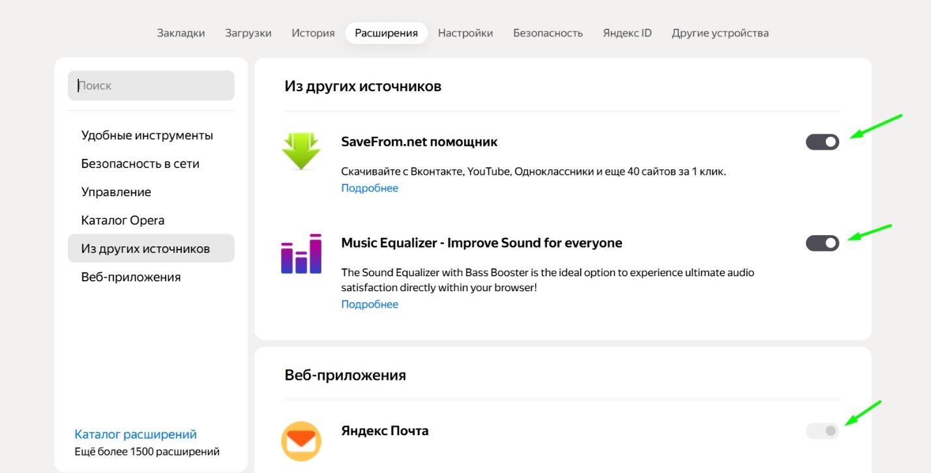The image size is (931, 473).
Task: Open Подробнее link under Music Equalizer
Action: [370, 304]
